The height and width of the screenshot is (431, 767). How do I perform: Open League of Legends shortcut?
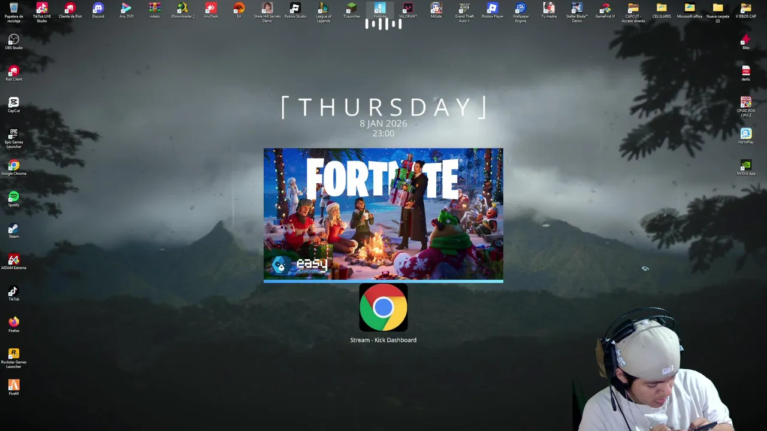tap(324, 12)
